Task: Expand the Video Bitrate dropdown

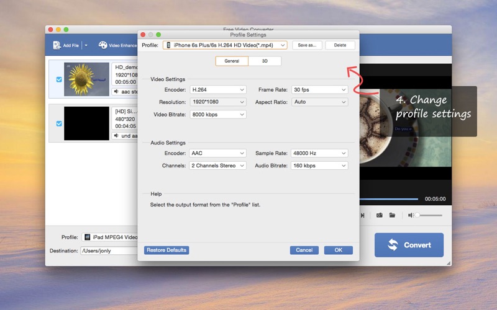Action: 217,114
